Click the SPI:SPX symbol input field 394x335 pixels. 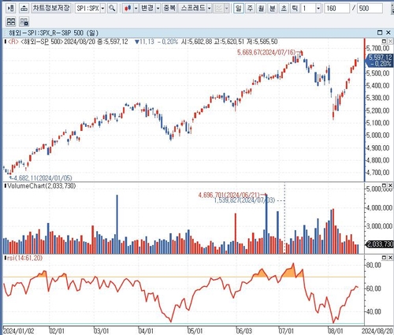[x=87, y=9]
